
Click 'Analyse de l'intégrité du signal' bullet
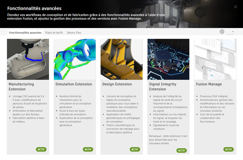click(170, 104)
